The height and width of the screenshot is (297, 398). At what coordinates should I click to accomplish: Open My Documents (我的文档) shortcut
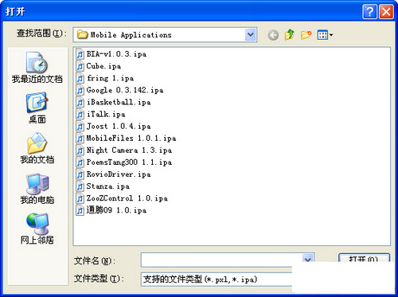pyautogui.click(x=37, y=148)
